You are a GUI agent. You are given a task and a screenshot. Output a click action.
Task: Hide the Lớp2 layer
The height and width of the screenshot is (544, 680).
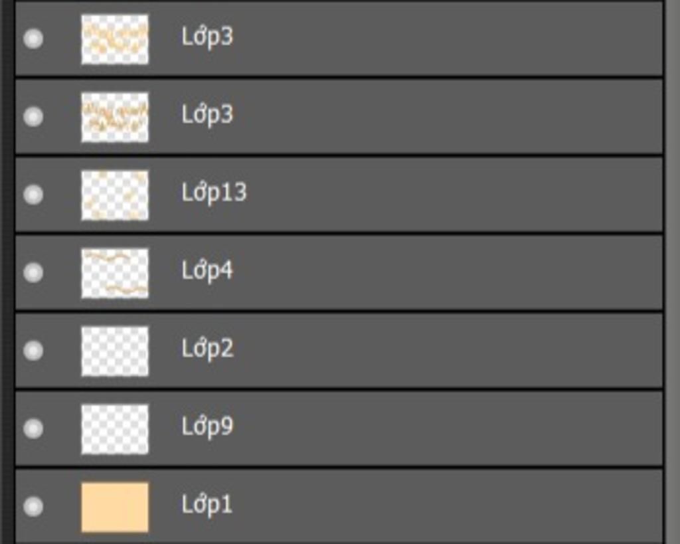(33, 351)
